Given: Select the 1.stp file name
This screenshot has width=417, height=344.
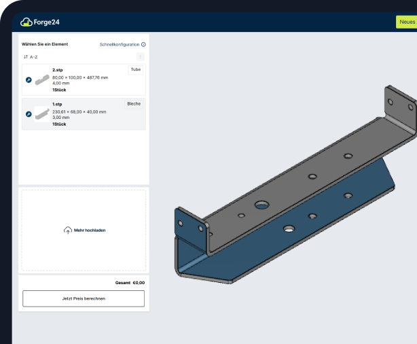Looking at the screenshot, I should (x=58, y=104).
